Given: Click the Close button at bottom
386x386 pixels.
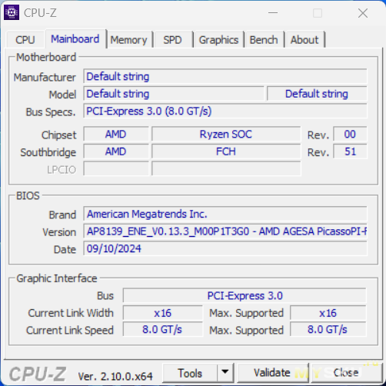Looking at the screenshot, I should [346, 373].
